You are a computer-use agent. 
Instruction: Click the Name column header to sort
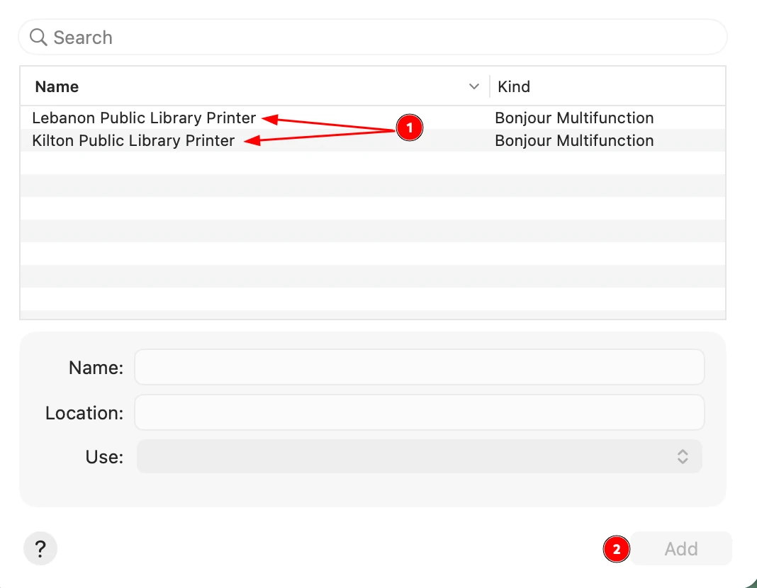(57, 86)
